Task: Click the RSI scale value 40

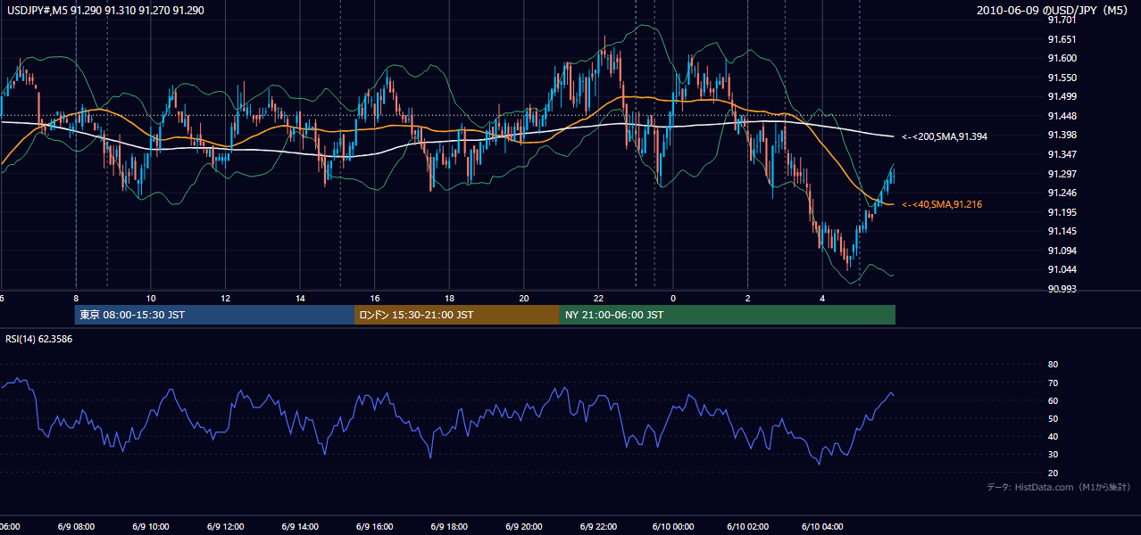Action: (1053, 436)
